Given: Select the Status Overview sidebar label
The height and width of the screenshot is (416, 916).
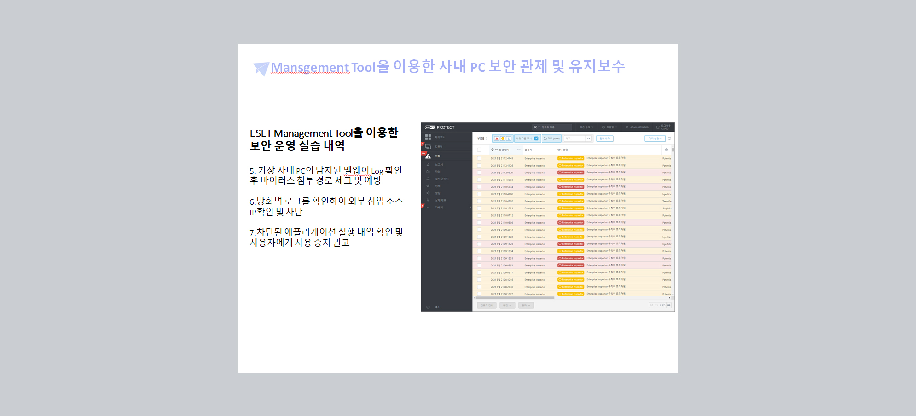Looking at the screenshot, I should (x=441, y=200).
